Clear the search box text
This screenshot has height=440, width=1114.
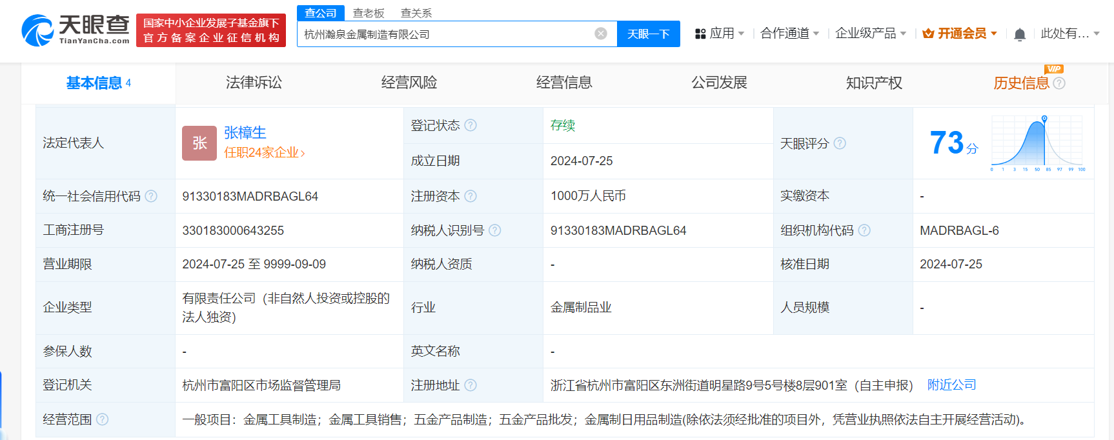coord(600,34)
